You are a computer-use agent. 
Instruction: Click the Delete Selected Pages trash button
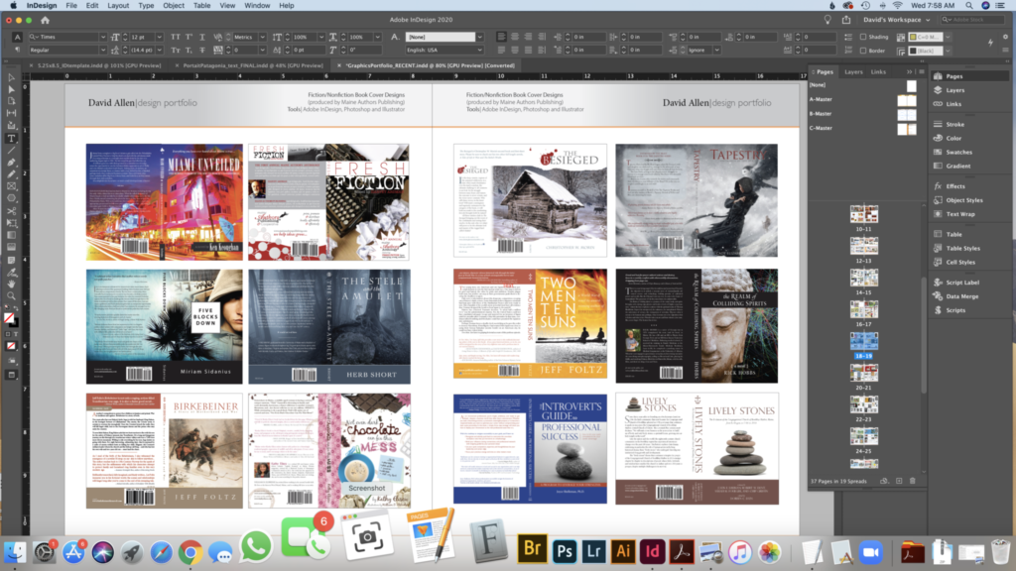click(x=913, y=481)
